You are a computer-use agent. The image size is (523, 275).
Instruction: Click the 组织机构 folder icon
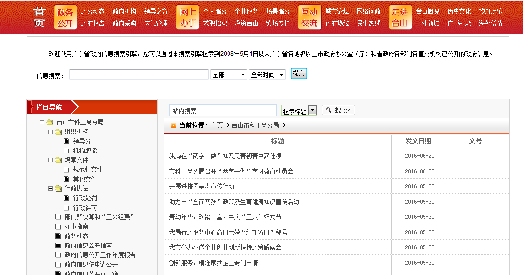pyautogui.click(x=58, y=132)
